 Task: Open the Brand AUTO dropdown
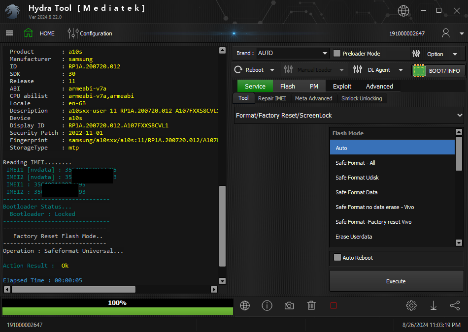click(x=293, y=53)
